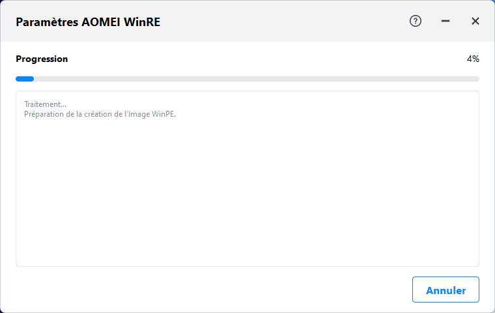
Task: Click the blue progress bar
Action: [247, 79]
